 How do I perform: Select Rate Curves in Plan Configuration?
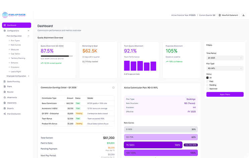[x=15, y=45]
